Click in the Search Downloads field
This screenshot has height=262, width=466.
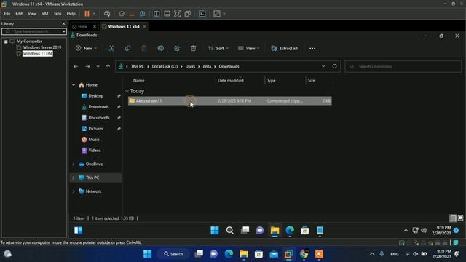coord(403,66)
